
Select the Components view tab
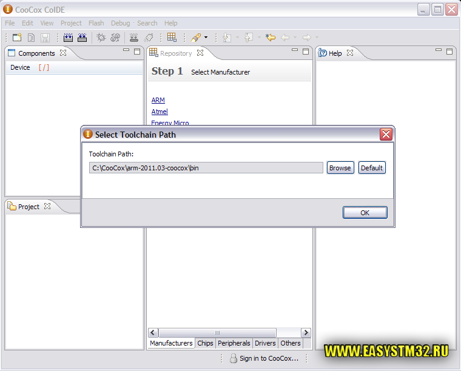tap(36, 53)
